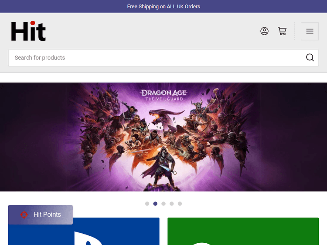Jump to the fourth carousel slide dot
This screenshot has height=245, width=327.
(172, 204)
